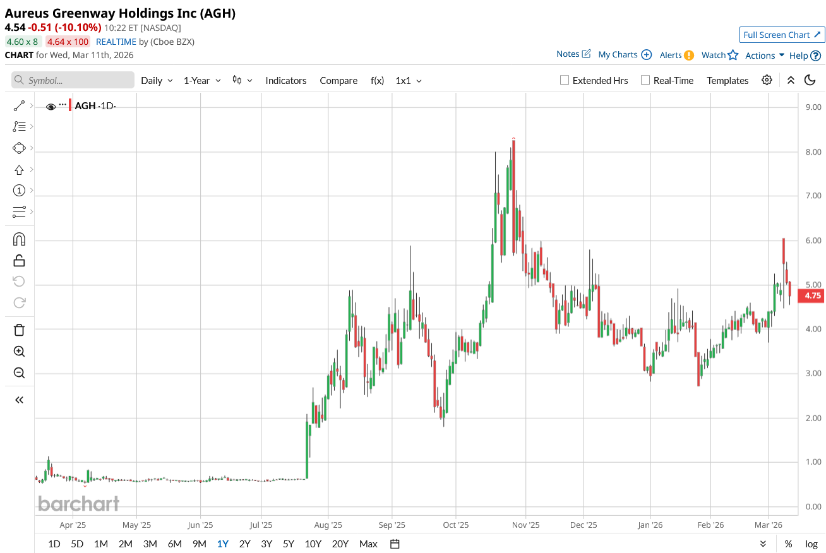This screenshot has height=553, width=826.
Task: Select the Max time range
Action: (x=368, y=544)
